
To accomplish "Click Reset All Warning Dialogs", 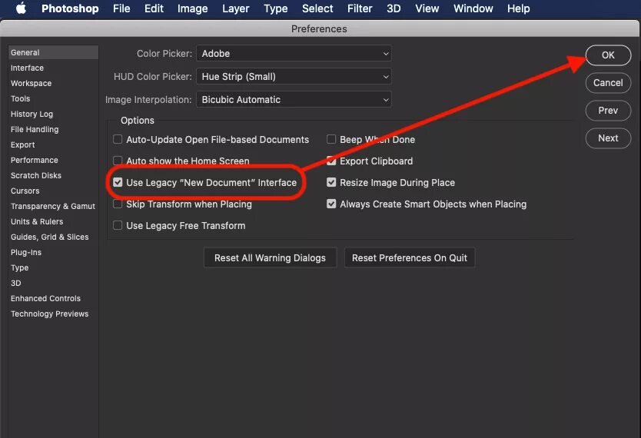I will tap(270, 258).
